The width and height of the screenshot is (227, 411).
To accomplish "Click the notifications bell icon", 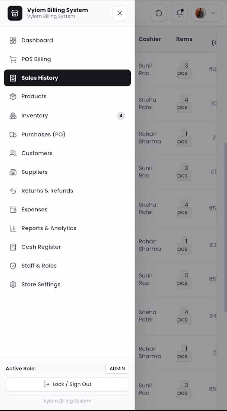I will point(179,13).
